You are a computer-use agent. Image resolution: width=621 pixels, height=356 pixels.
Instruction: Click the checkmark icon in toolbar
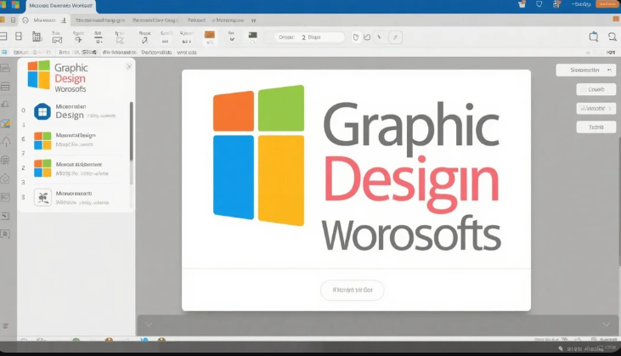pos(232,40)
